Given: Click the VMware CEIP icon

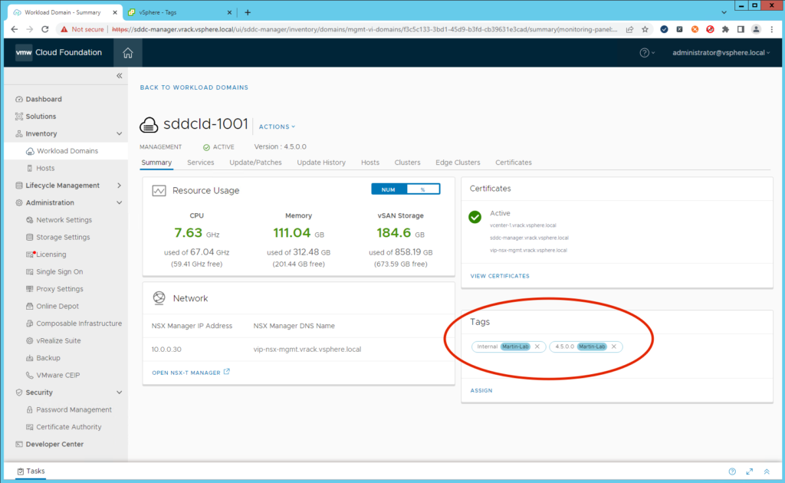Looking at the screenshot, I should click(30, 376).
